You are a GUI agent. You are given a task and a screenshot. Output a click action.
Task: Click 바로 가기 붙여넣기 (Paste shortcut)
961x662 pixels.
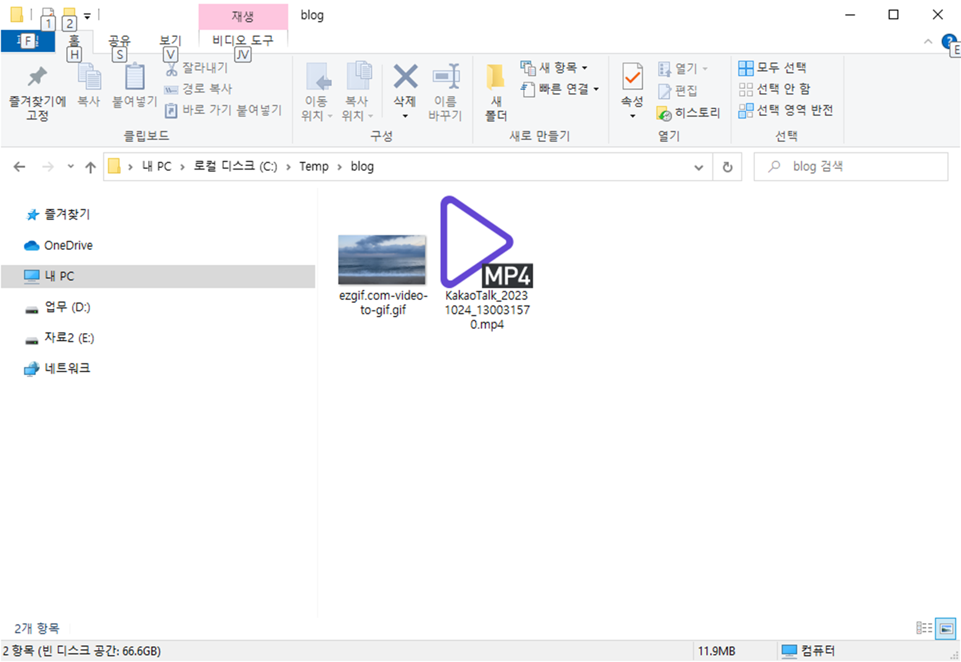pos(223,110)
